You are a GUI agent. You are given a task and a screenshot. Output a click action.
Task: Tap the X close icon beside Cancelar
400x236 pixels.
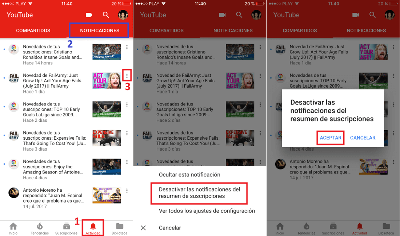[x=143, y=228]
